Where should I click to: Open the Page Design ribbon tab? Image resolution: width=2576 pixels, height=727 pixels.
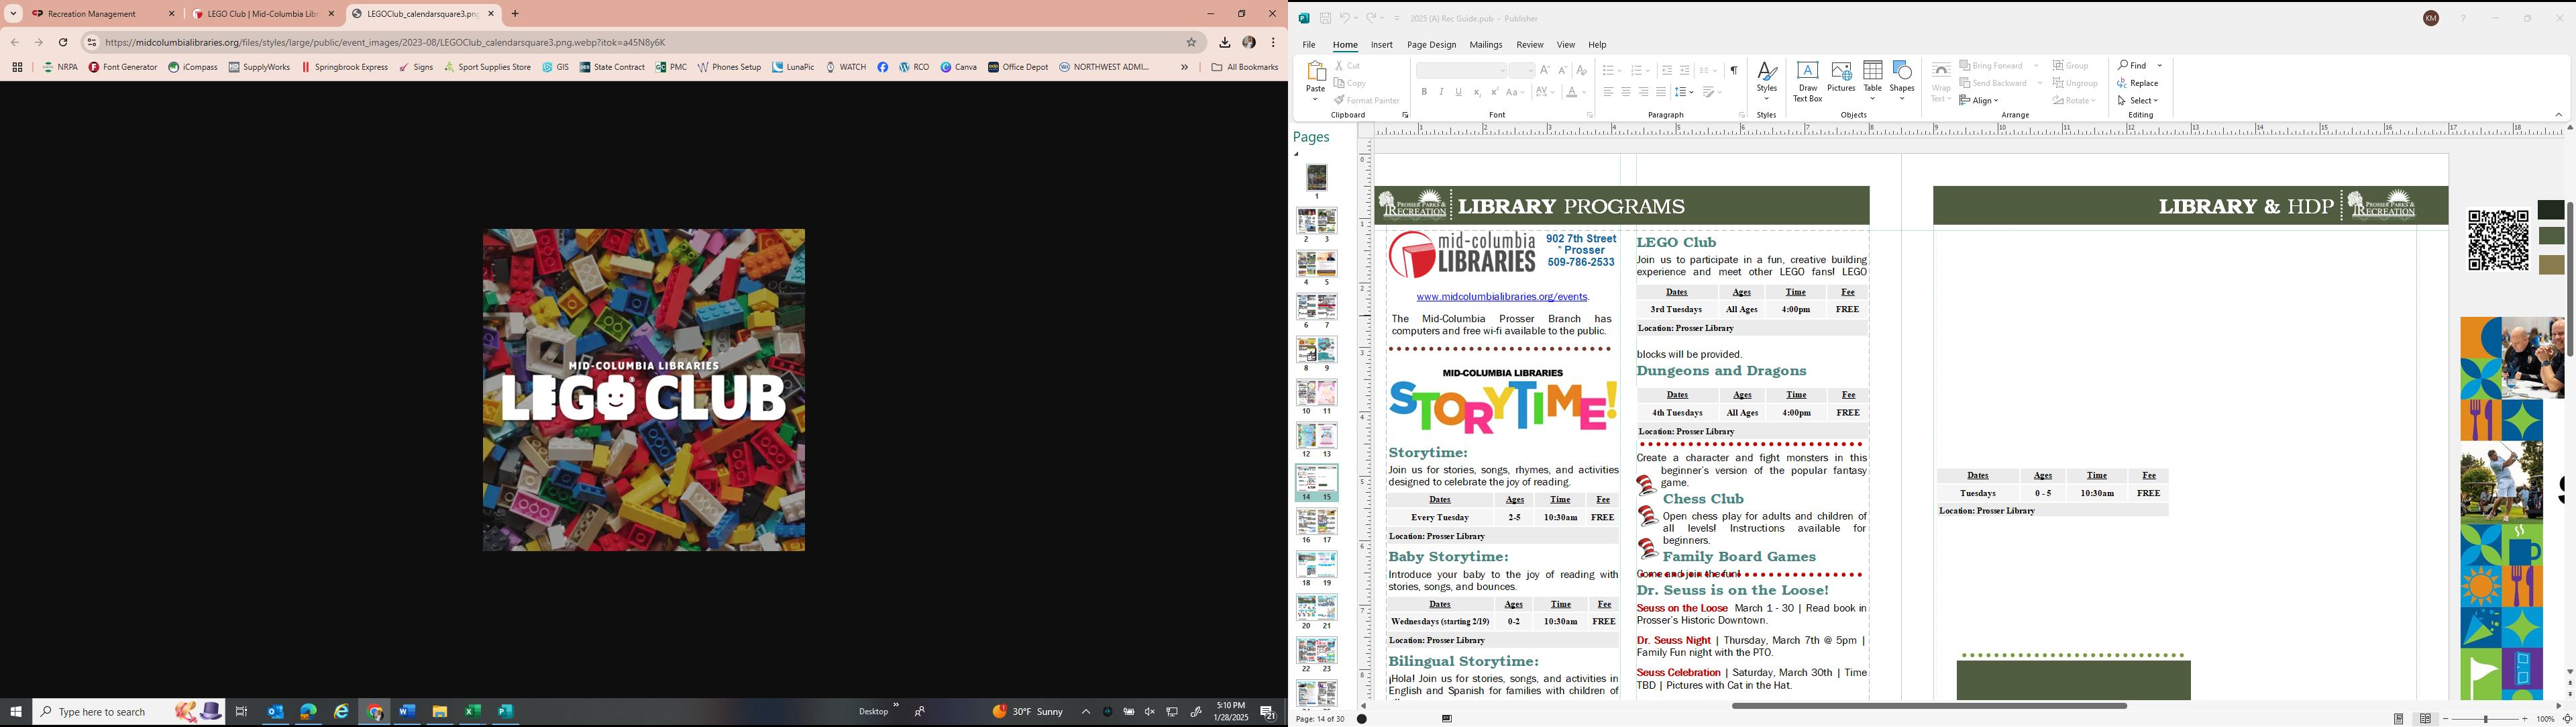1431,45
